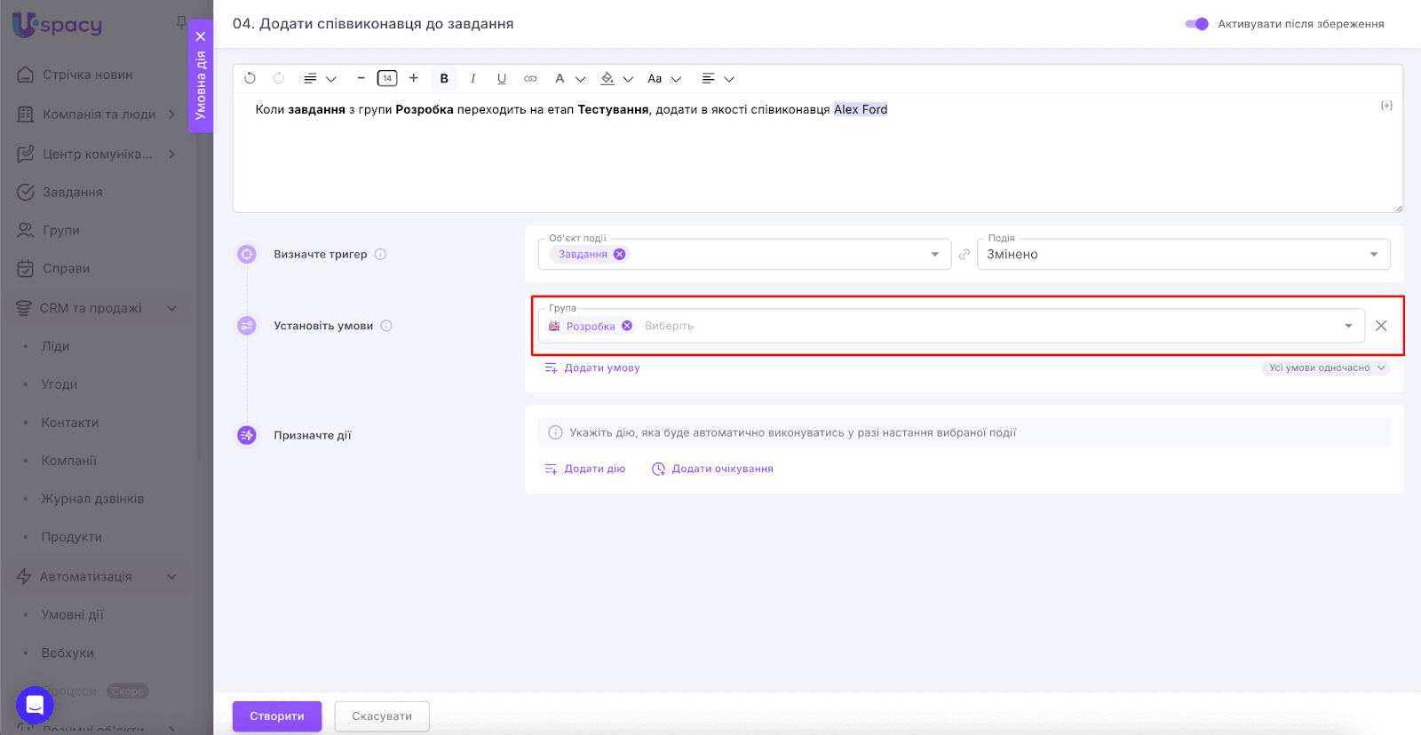Viewport: 1421px width, 735px height.
Task: Toggle bold text formatting
Action: click(444, 78)
